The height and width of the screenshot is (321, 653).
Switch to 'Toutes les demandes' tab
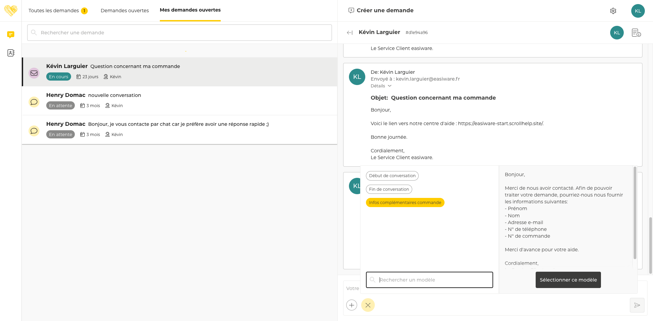(54, 11)
